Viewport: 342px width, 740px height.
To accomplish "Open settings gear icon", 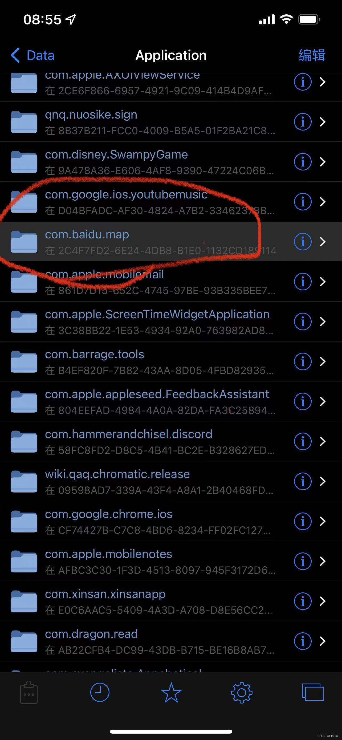I will click(242, 693).
